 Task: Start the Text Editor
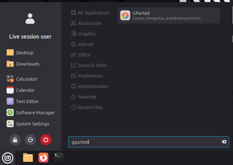pos(23,101)
